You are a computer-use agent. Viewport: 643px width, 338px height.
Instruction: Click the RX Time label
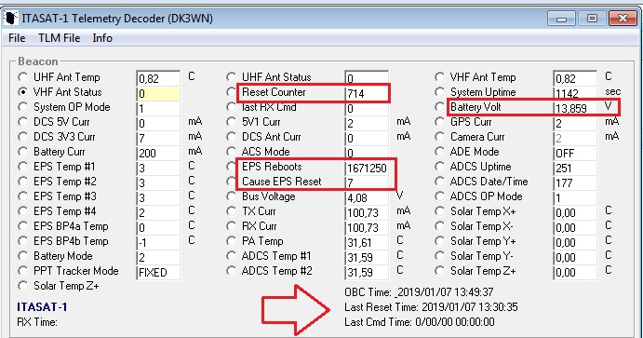click(37, 322)
